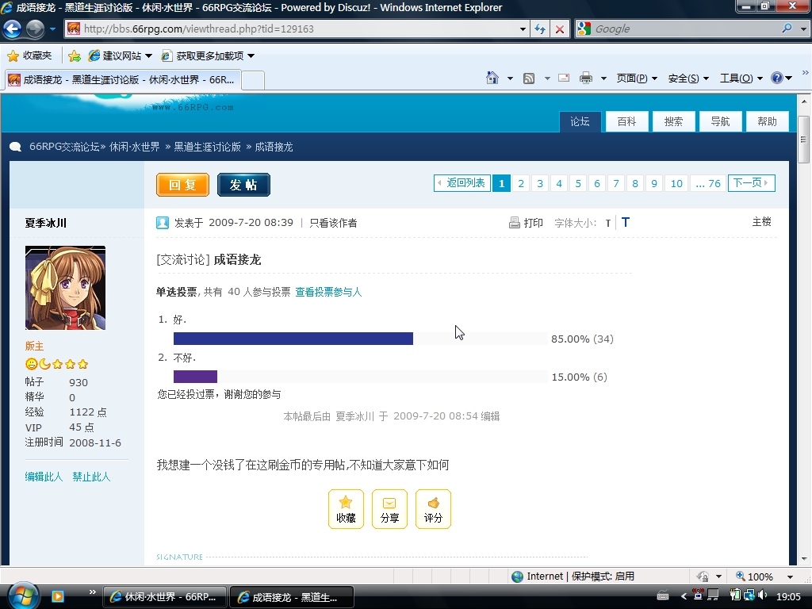Expand the 建议网站 dropdown
Image resolution: width=812 pixels, height=609 pixels.
click(148, 56)
